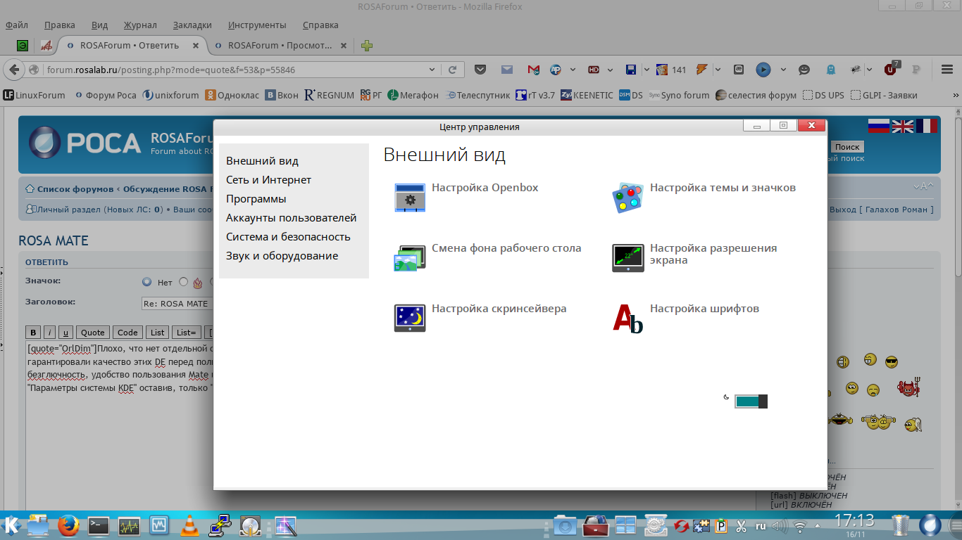Click the red Ab fonts settings icon

click(627, 318)
